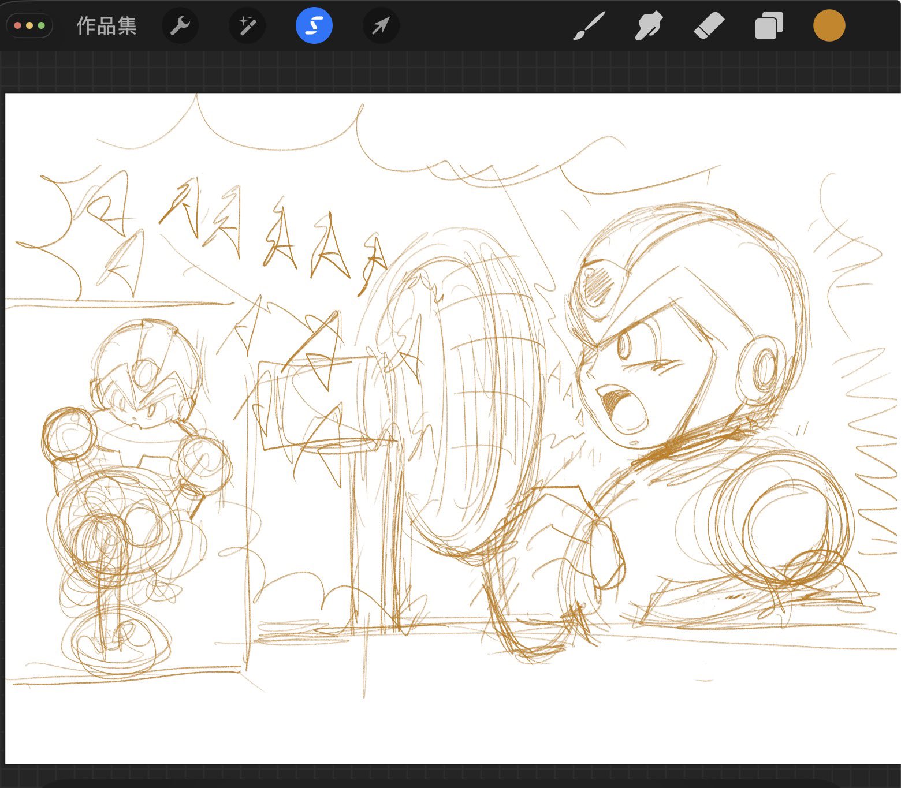
Task: Open the Layers panel
Action: tap(769, 26)
